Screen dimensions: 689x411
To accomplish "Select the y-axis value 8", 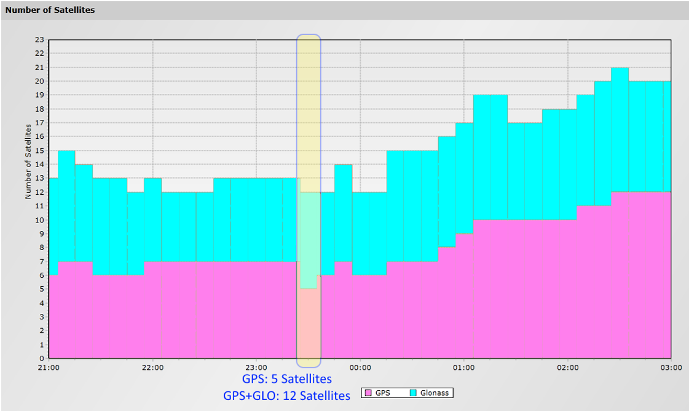I will tap(42, 248).
